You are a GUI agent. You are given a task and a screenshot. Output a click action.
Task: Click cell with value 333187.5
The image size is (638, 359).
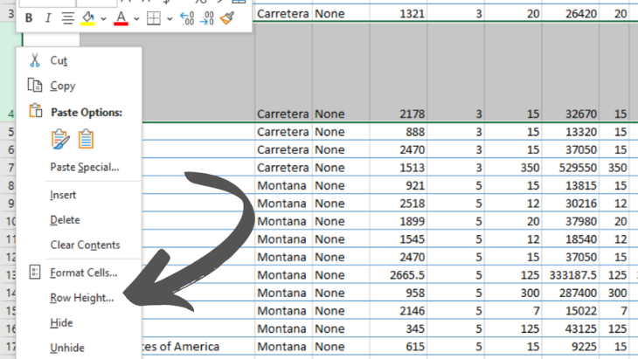570,275
